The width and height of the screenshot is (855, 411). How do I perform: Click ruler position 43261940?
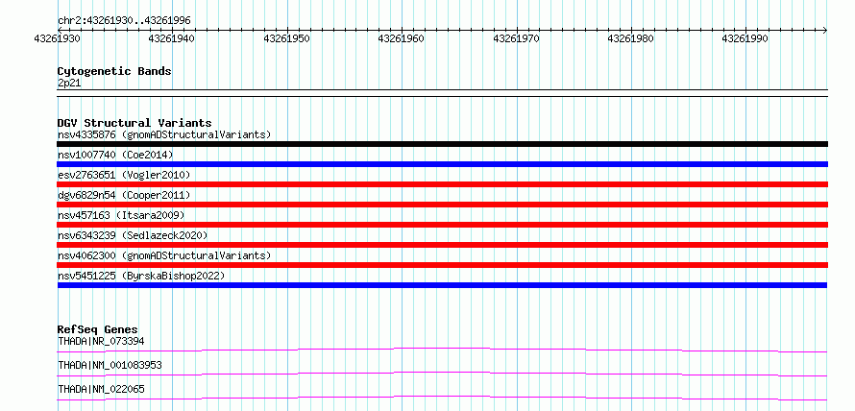172,38
